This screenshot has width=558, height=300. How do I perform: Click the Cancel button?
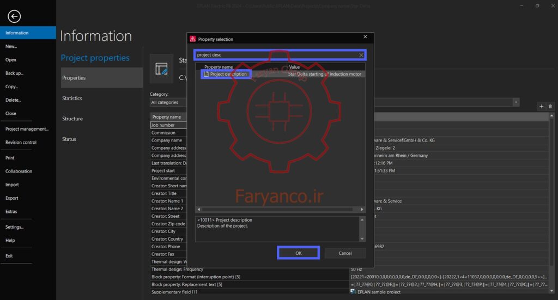(345, 253)
